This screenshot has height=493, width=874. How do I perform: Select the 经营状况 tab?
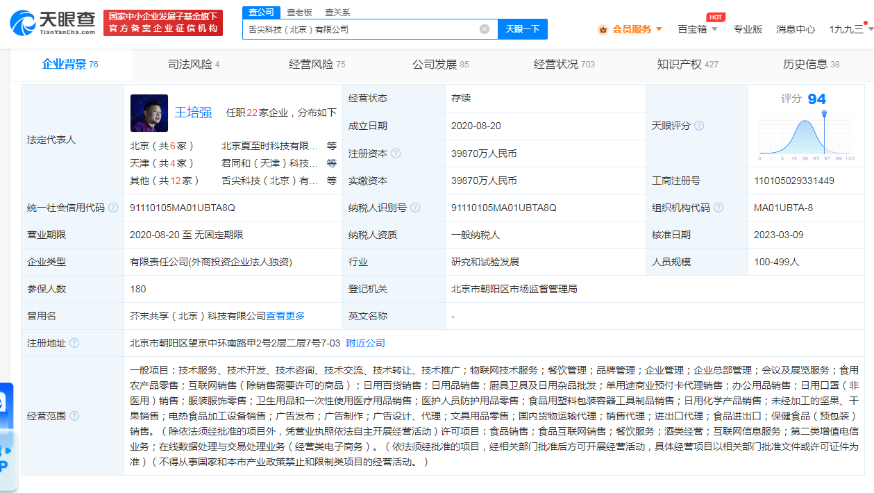coord(564,65)
